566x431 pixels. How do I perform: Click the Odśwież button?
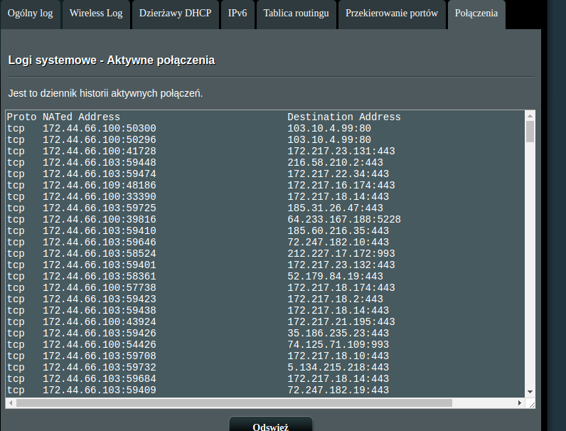click(271, 424)
